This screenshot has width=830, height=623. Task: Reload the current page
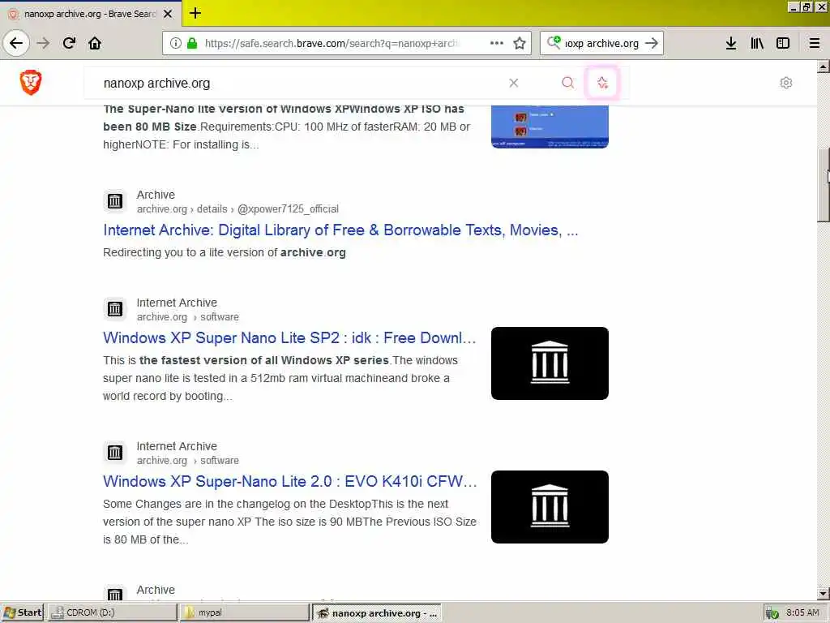69,43
